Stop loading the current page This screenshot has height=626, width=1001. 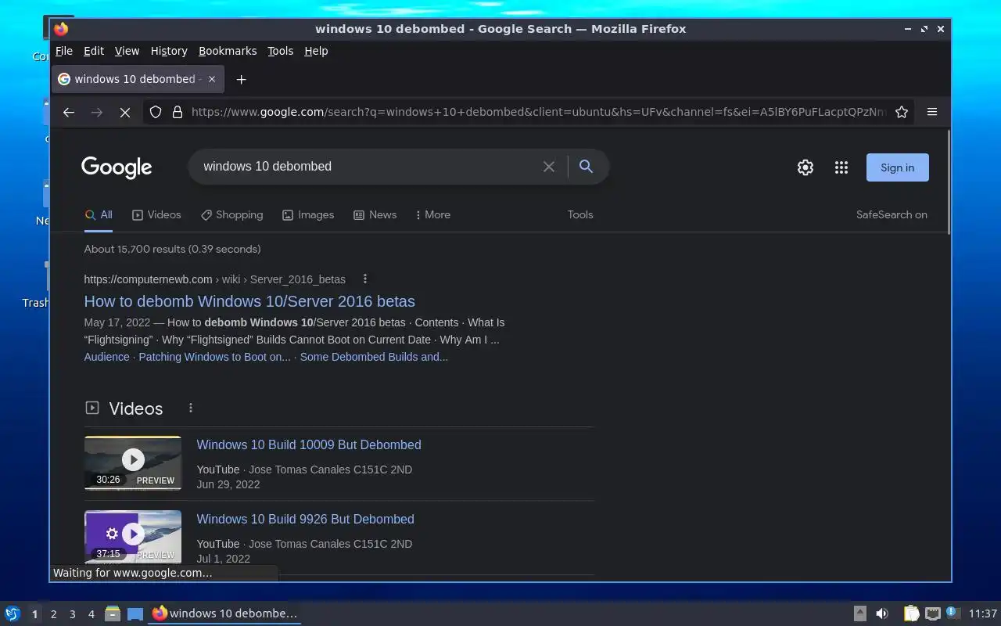click(124, 112)
